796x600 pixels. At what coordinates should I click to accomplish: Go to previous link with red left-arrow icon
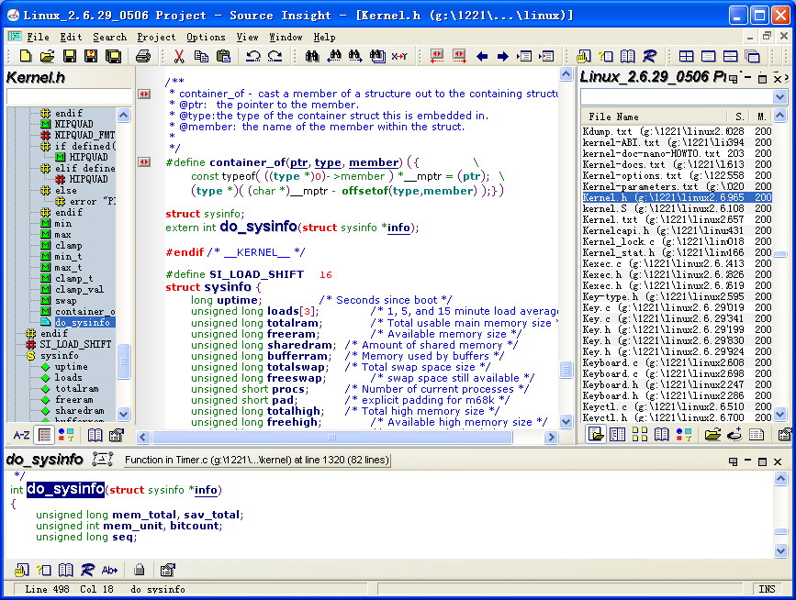tap(437, 56)
